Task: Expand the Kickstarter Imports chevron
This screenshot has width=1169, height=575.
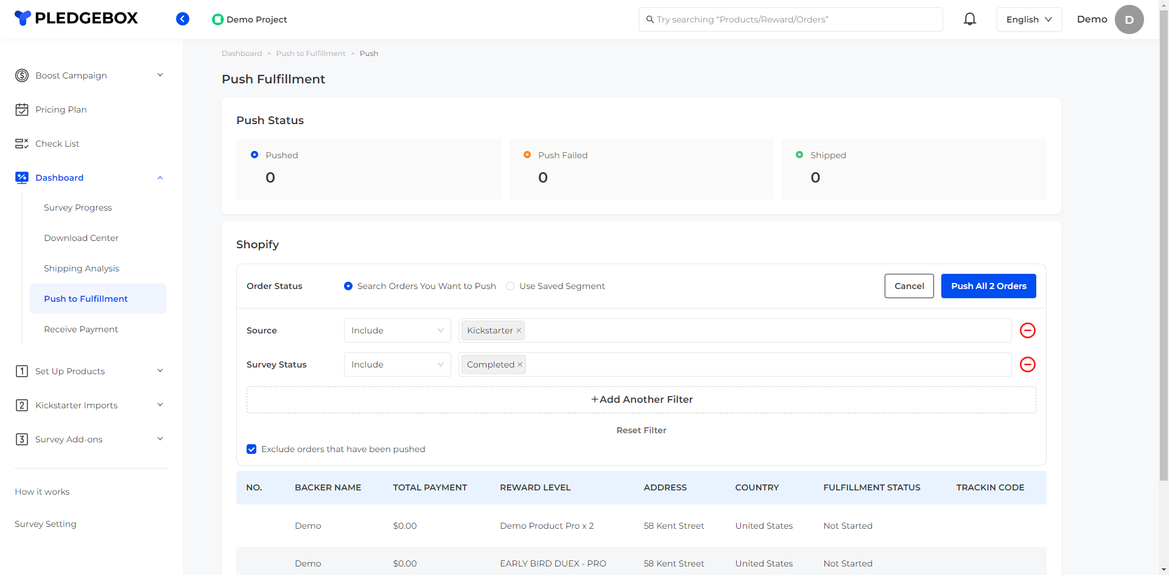Action: tap(160, 405)
